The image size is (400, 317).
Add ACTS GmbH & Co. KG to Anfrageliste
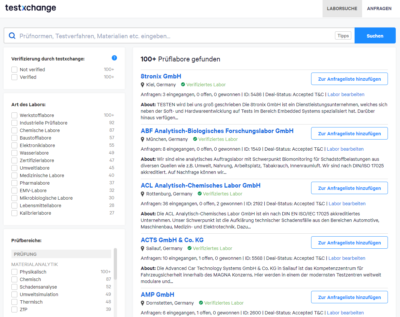coord(349,242)
